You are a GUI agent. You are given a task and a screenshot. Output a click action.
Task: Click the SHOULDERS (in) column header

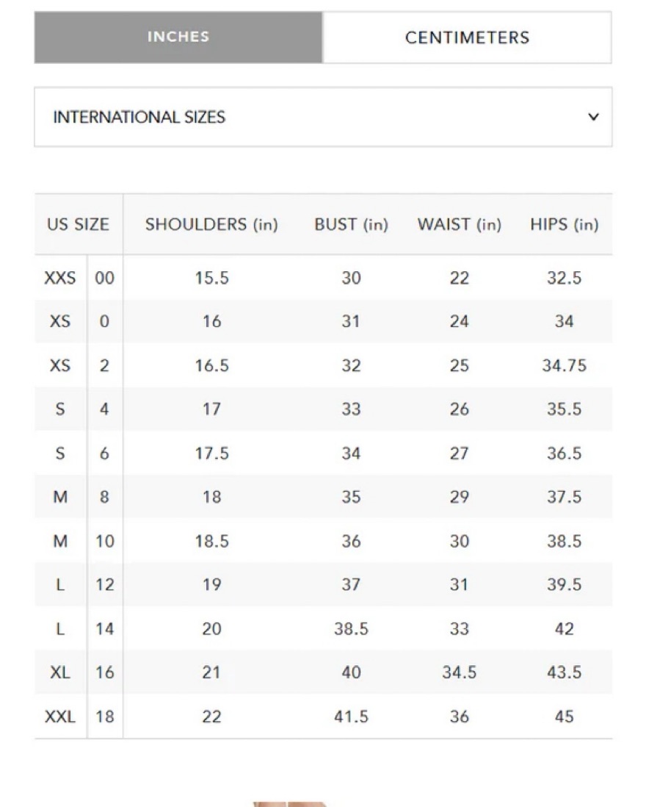211,225
